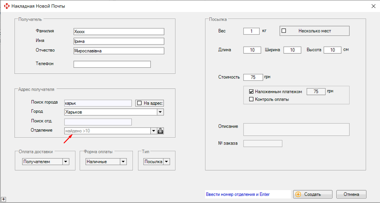Viewport: 380px width, 203px height.
Task: Click the 'Ввести номер отделения и Enter' field
Action: 248,194
